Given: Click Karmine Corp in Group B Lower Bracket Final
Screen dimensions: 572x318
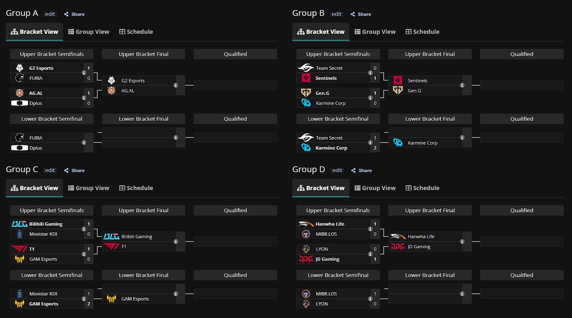Looking at the screenshot, I should [423, 143].
